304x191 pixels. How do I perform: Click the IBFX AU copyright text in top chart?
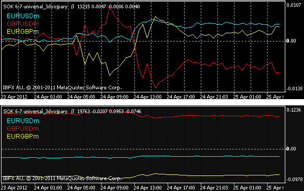tap(62, 88)
